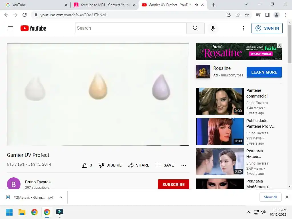Open Bruno Tavares channel name link
Screen dimensions: 292x219
(38, 182)
